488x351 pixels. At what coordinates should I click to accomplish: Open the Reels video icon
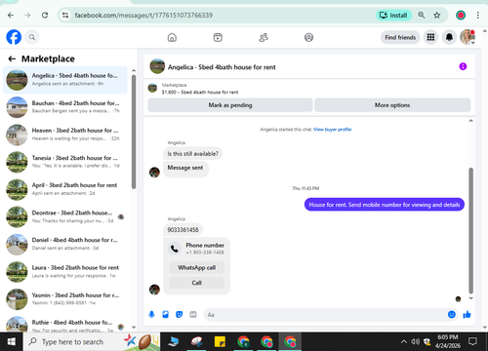218,37
